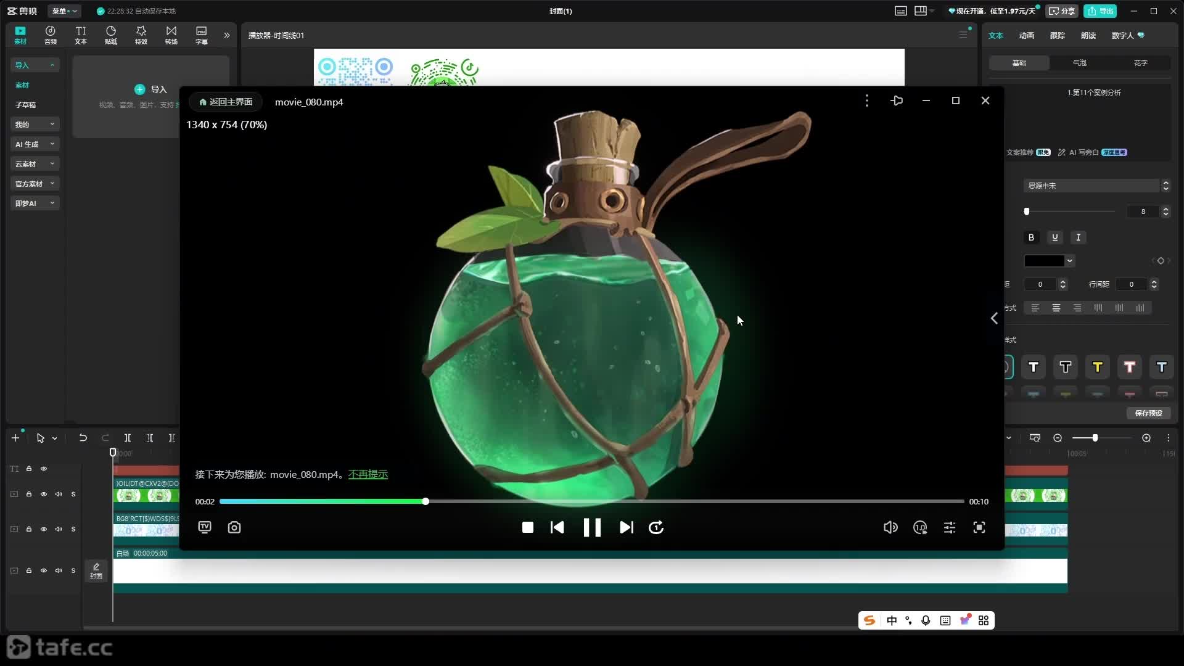Open the 音频 audio tab in CapCut
The image size is (1184, 666).
51,35
